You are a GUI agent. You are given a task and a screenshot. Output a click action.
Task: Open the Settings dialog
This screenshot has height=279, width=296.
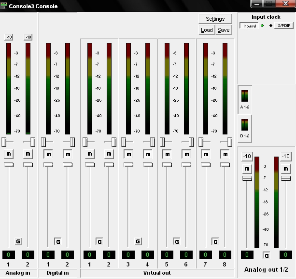pos(215,19)
